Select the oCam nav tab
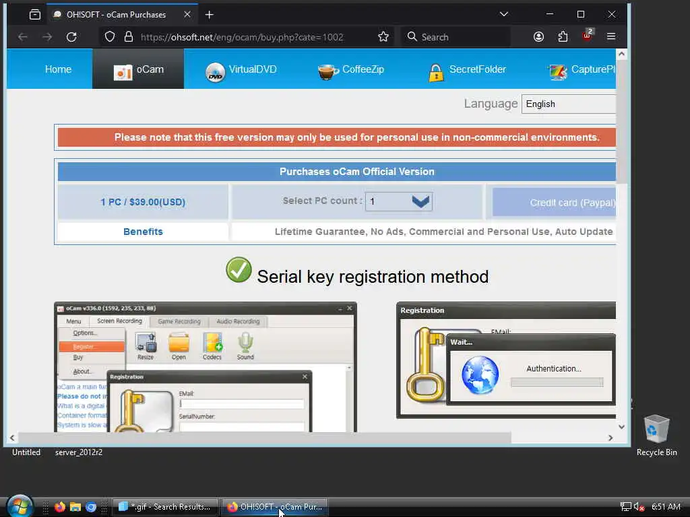 pos(138,69)
